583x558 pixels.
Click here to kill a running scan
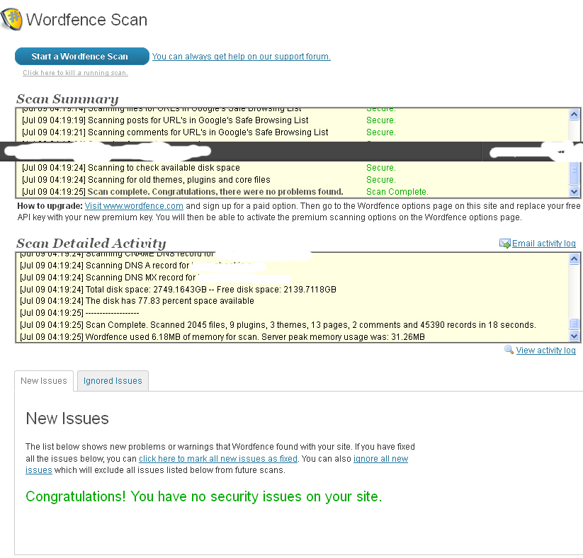tap(74, 72)
